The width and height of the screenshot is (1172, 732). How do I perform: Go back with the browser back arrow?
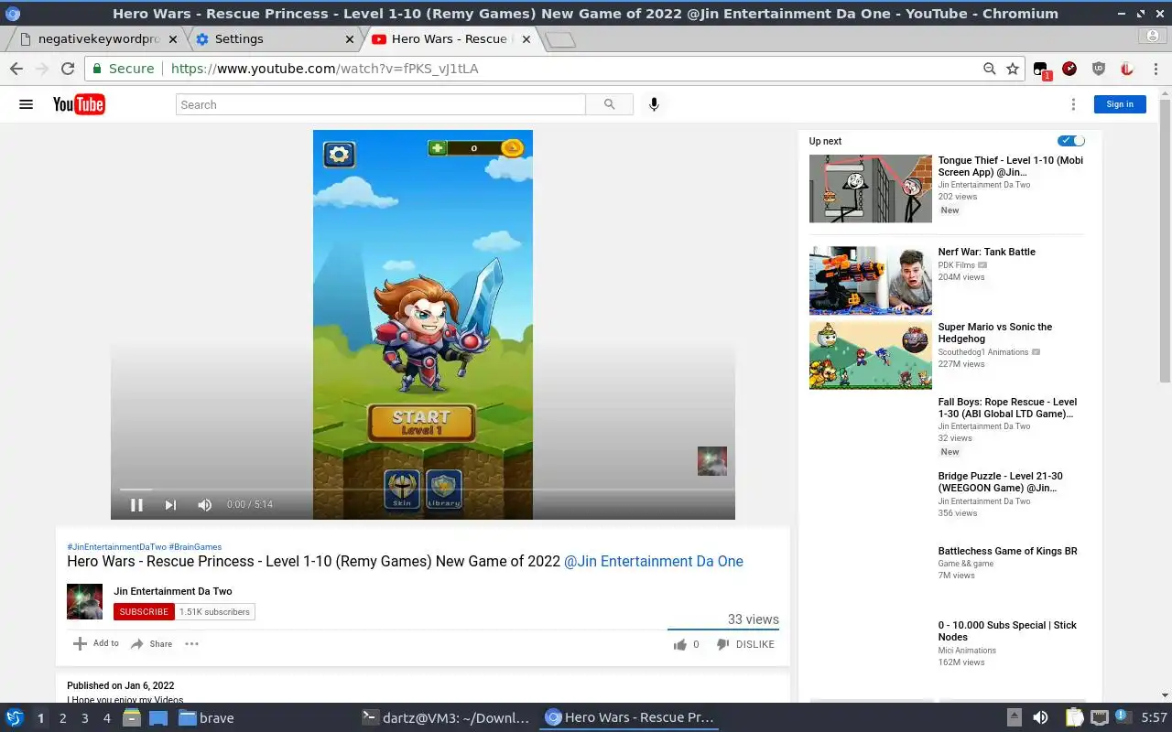point(16,69)
